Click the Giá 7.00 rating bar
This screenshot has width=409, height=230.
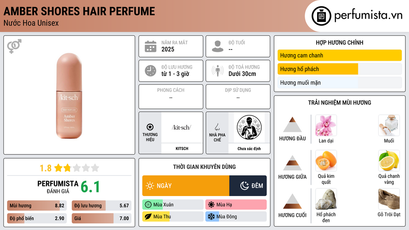pyautogui.click(x=101, y=218)
